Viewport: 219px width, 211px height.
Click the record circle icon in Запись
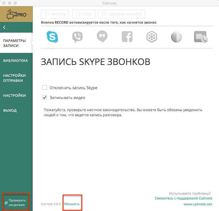point(47,14)
